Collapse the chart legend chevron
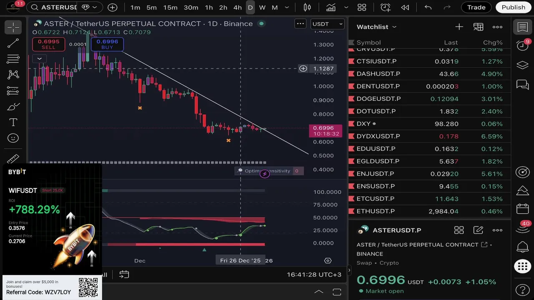Screen dimensions: 534x300 pos(40,59)
